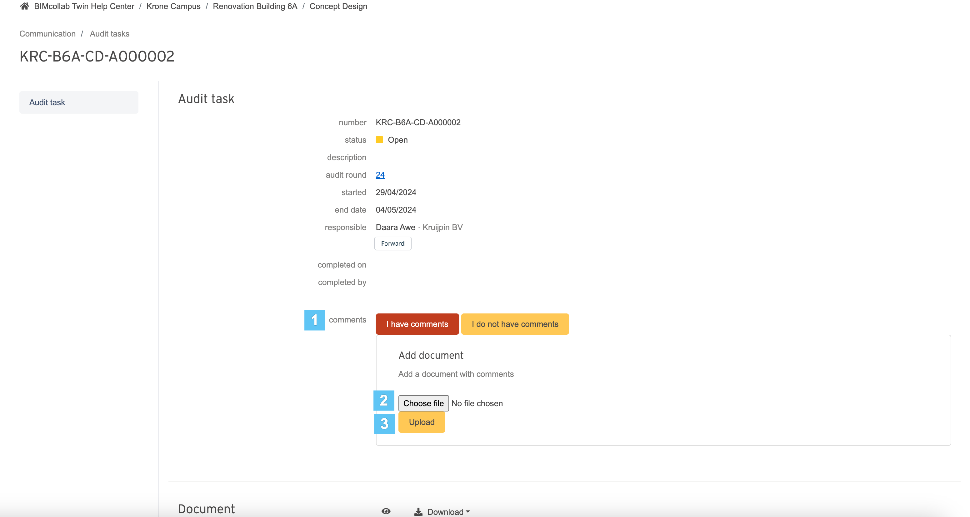This screenshot has width=970, height=517.
Task: Click the home icon in breadcrumb
Action: click(24, 6)
